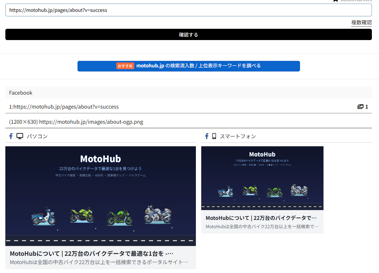Click the smartphone preview description text
This screenshot has width=379, height=273.
pyautogui.click(x=262, y=226)
